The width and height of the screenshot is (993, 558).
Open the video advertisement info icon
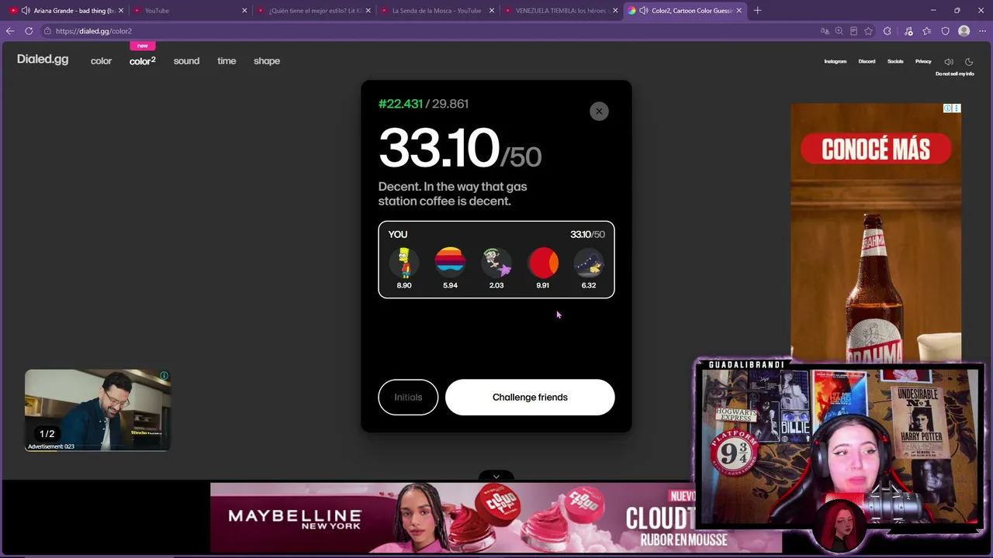pyautogui.click(x=164, y=376)
